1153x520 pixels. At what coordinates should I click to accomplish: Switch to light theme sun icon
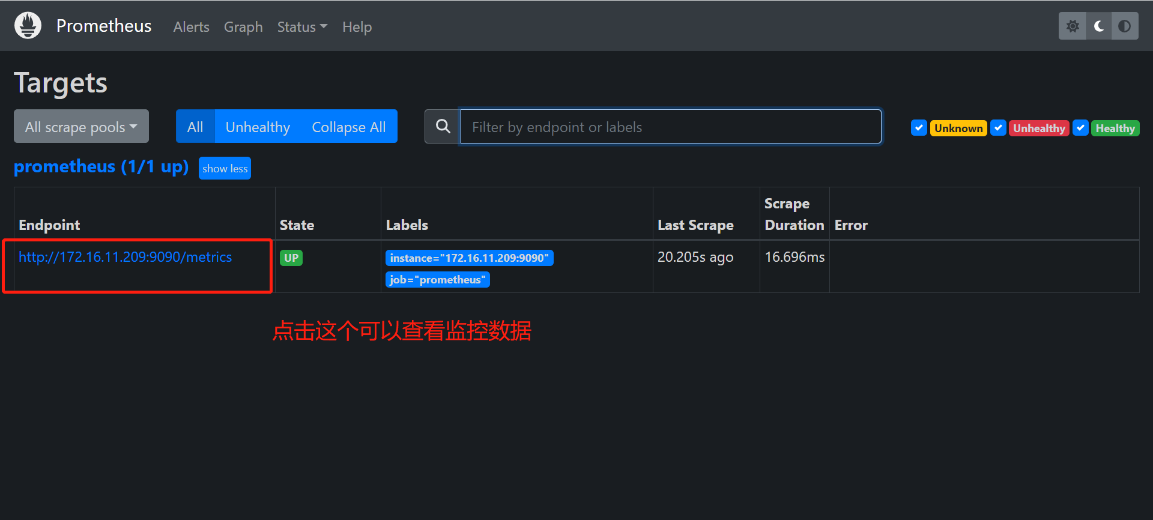1073,26
